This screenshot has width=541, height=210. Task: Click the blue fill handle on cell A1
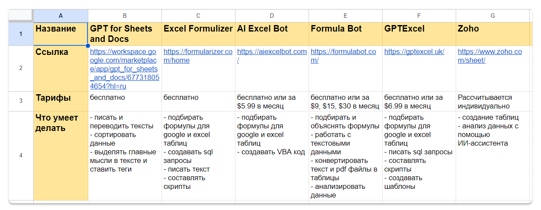[x=88, y=45]
